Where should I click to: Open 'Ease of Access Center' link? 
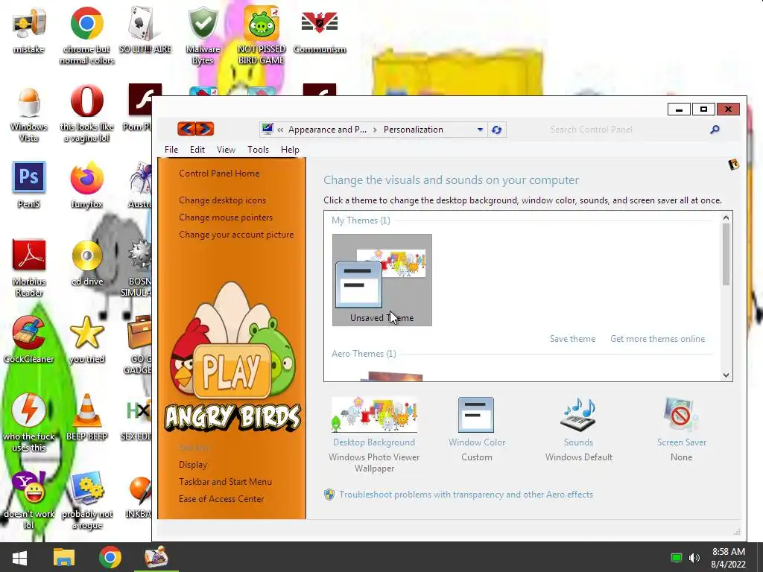click(x=221, y=498)
